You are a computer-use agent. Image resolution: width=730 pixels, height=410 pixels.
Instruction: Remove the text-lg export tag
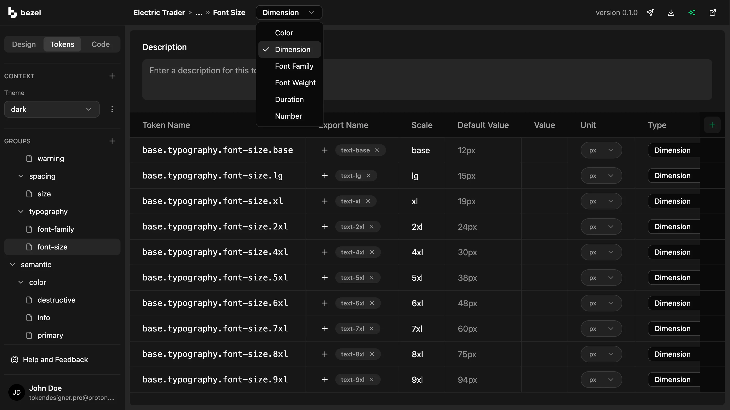click(x=368, y=176)
